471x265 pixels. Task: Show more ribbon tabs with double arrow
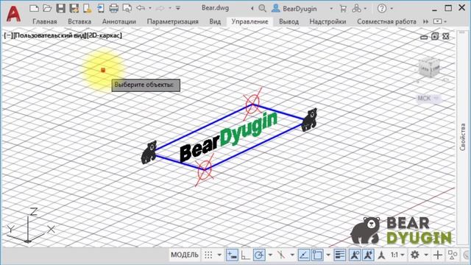click(425, 21)
